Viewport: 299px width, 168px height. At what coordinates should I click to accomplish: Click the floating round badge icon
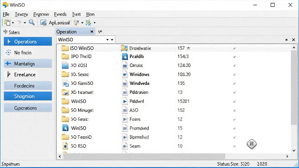(x=251, y=144)
